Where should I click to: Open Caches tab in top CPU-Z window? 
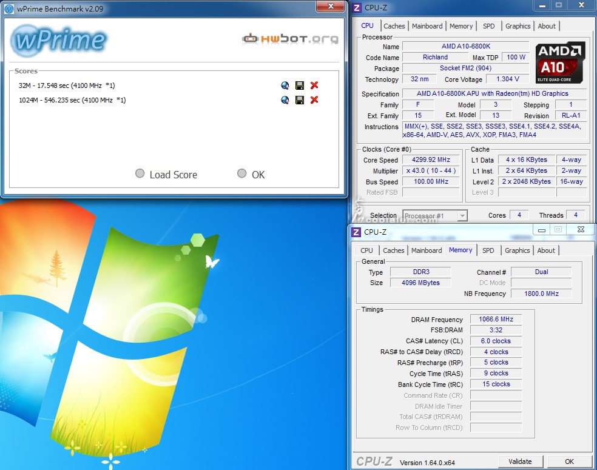[x=394, y=26]
